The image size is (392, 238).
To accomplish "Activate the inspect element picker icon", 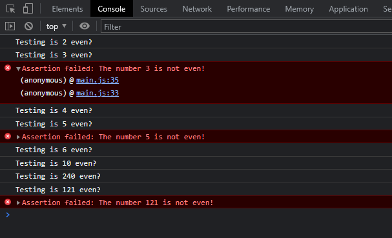I will point(10,9).
